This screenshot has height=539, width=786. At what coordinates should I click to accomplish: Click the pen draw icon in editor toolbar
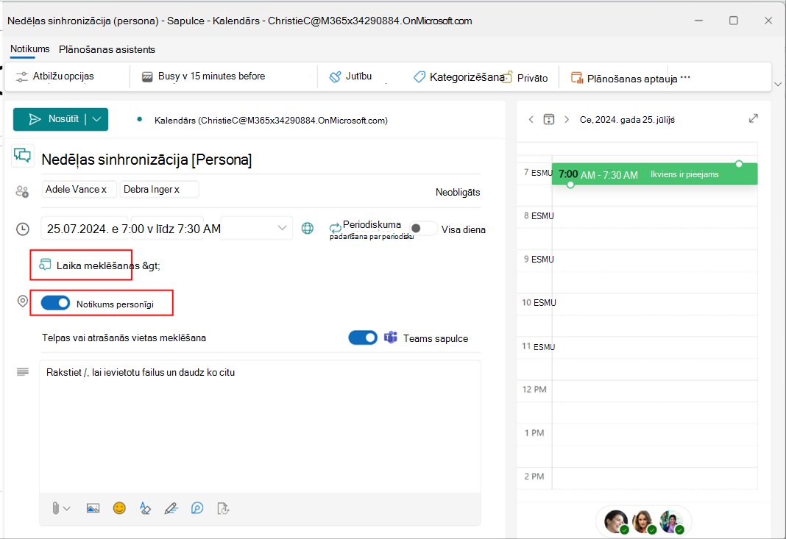(x=171, y=508)
